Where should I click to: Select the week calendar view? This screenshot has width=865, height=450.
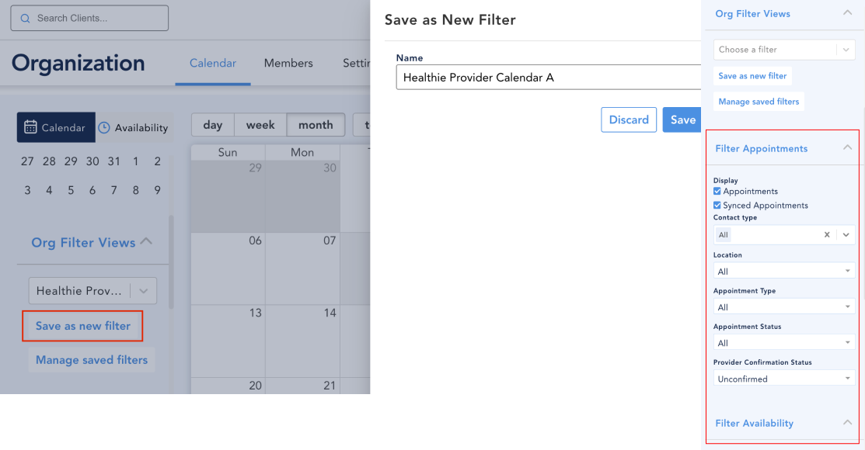tap(260, 125)
